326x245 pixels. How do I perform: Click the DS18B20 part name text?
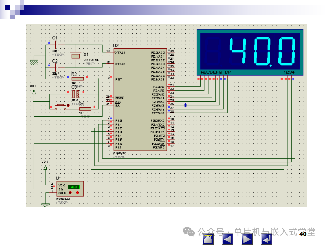point(63,199)
